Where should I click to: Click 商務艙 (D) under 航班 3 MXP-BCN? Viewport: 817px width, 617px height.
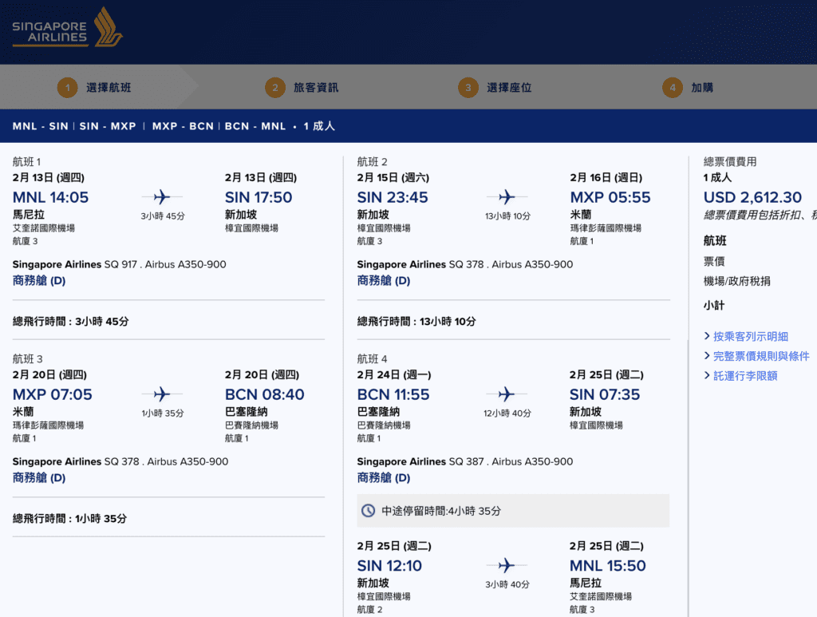pos(39,477)
